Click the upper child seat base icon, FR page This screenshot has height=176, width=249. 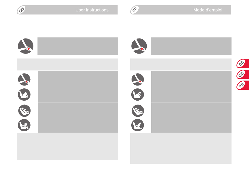click(138, 95)
